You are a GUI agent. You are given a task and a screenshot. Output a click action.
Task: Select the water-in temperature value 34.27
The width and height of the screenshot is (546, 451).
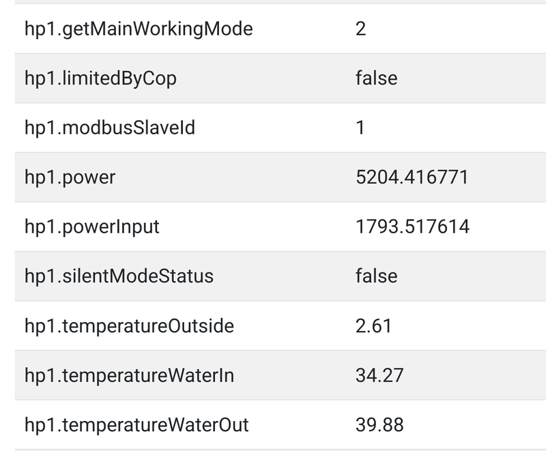coord(379,375)
